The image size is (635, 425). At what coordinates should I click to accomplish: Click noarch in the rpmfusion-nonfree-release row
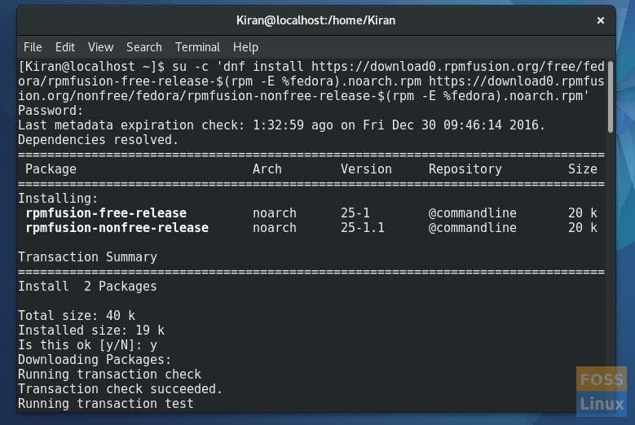click(275, 228)
